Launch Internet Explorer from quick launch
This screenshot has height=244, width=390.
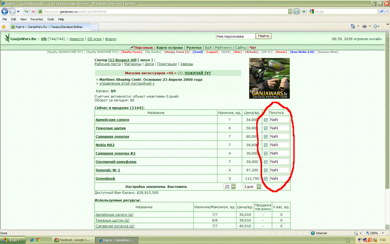pos(32,240)
